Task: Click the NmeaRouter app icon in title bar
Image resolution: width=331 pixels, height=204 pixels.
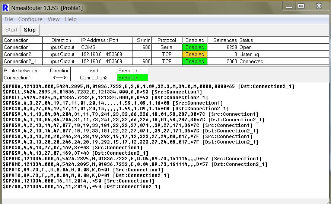Action: [5, 8]
